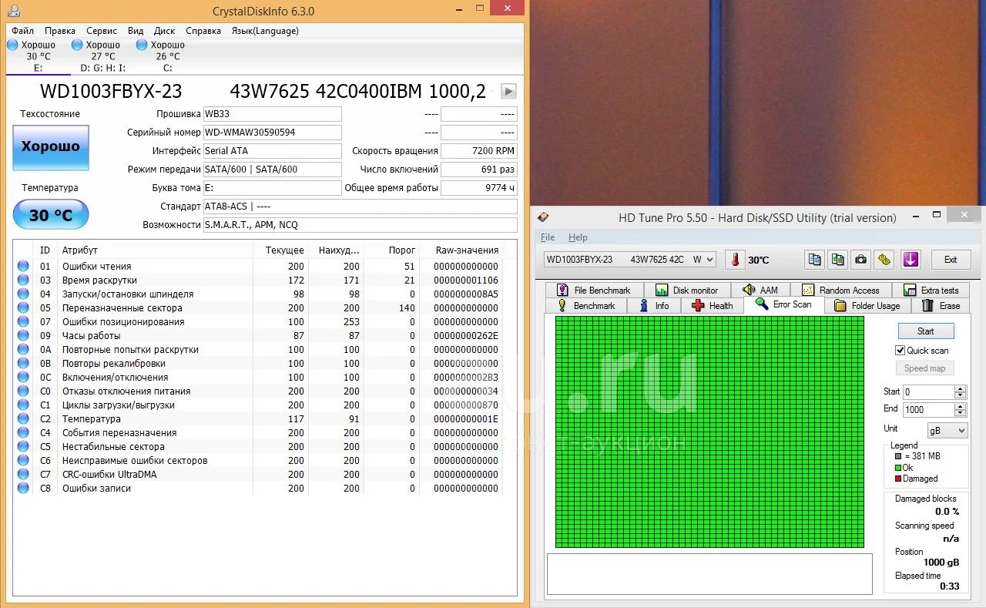Open the Язык(Language) menu
Viewport: 986px width, 608px height.
(x=265, y=31)
